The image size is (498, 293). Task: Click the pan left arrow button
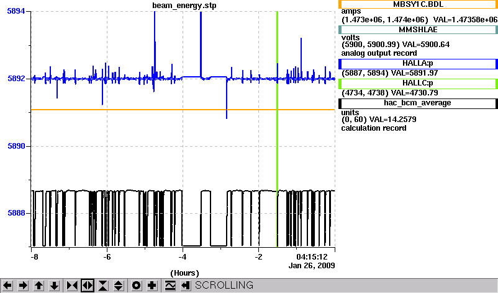click(7, 286)
